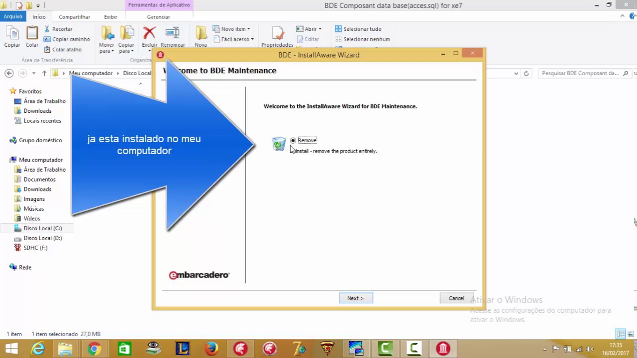Switch to the Compartilhar tab
This screenshot has height=358, width=637.
click(x=75, y=17)
